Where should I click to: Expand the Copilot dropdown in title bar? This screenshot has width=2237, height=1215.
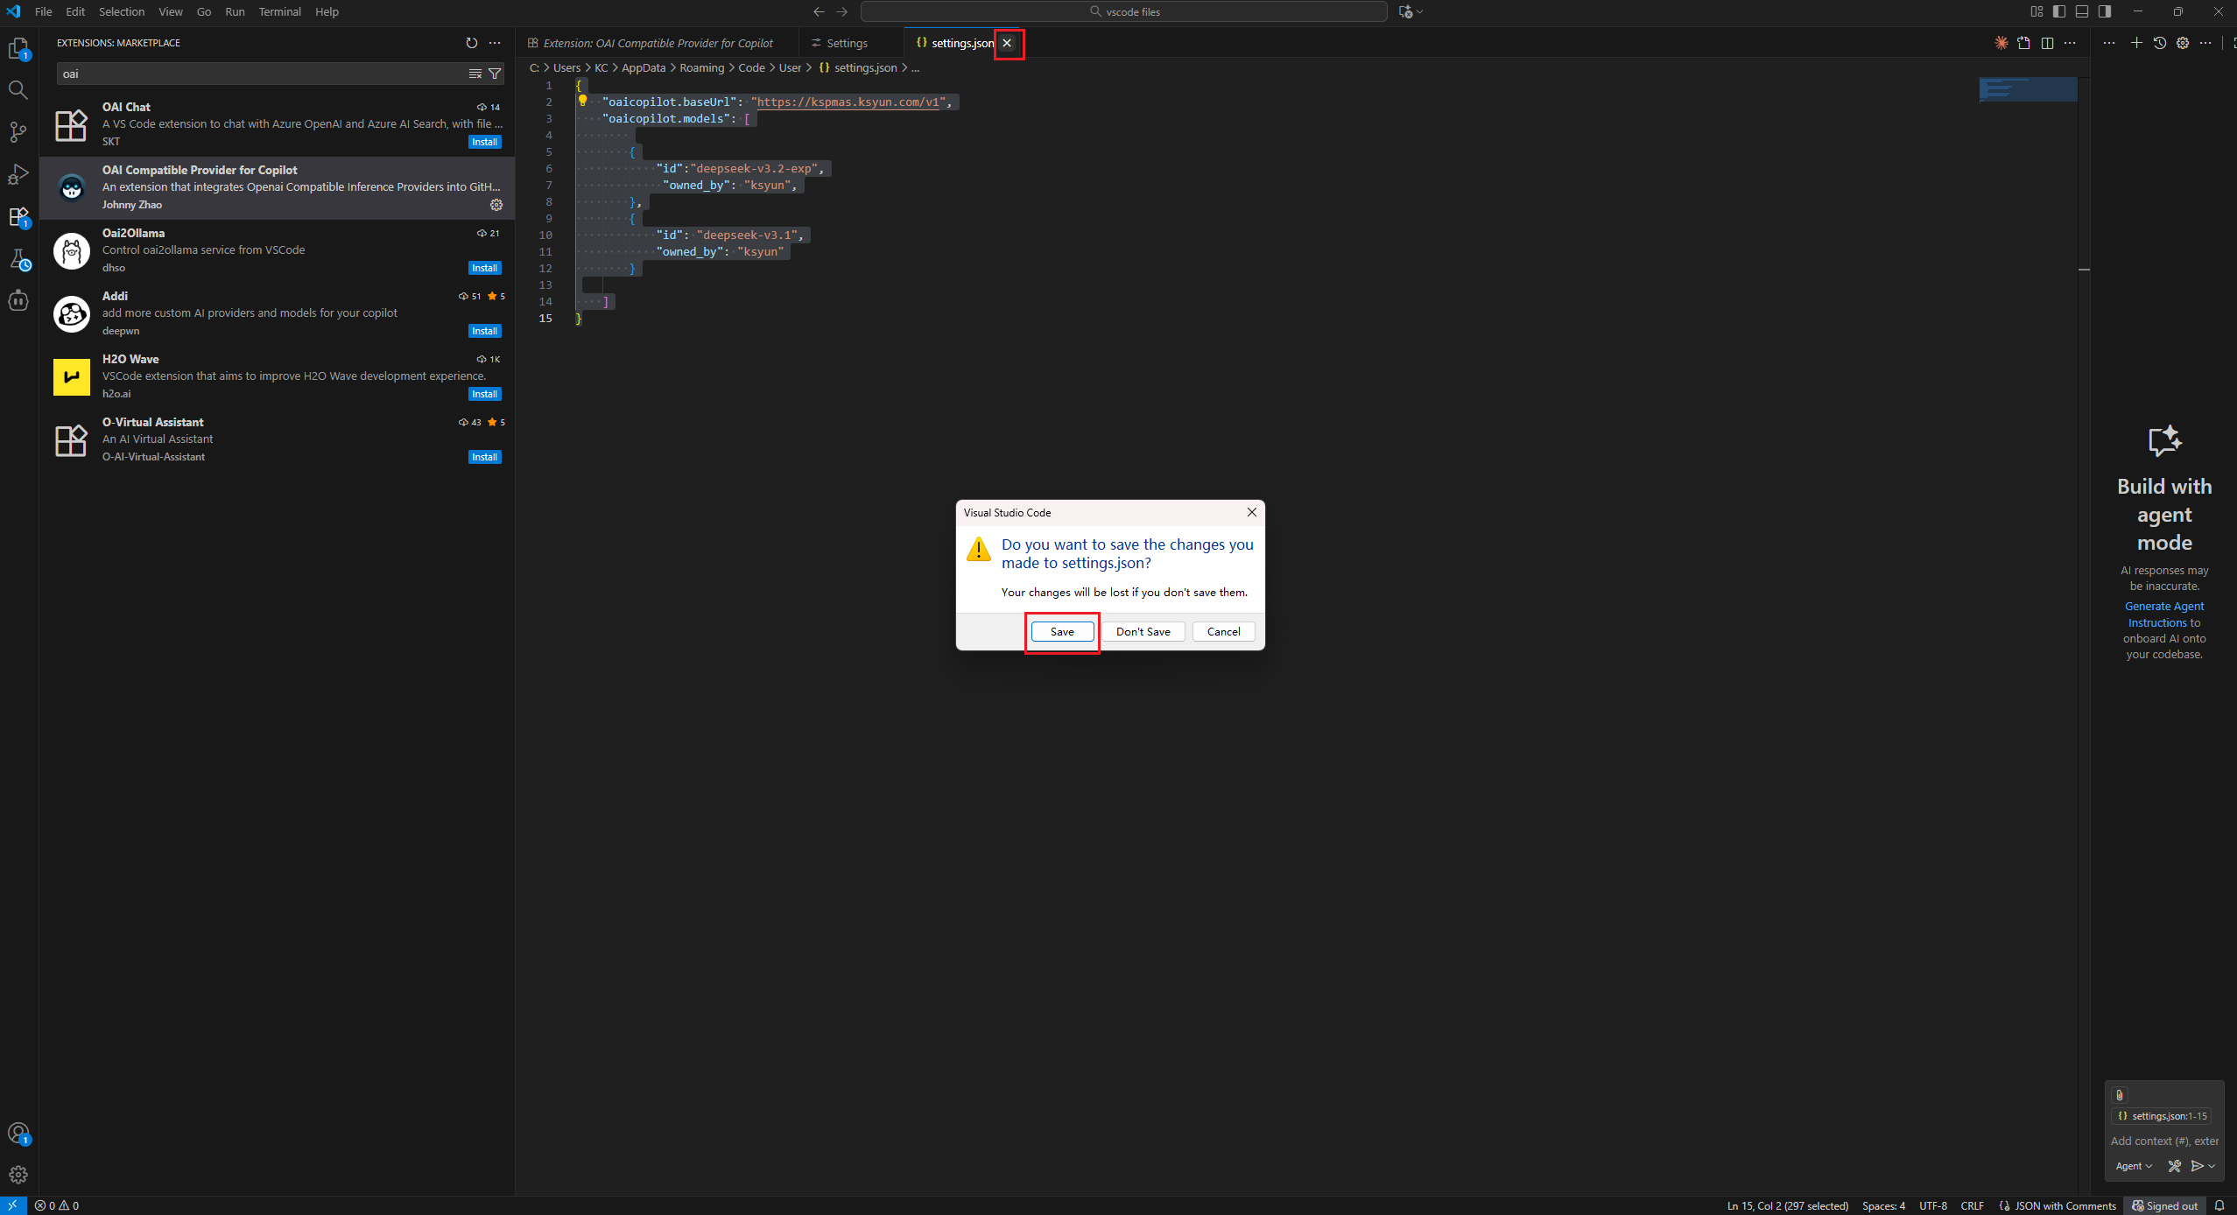click(1420, 11)
